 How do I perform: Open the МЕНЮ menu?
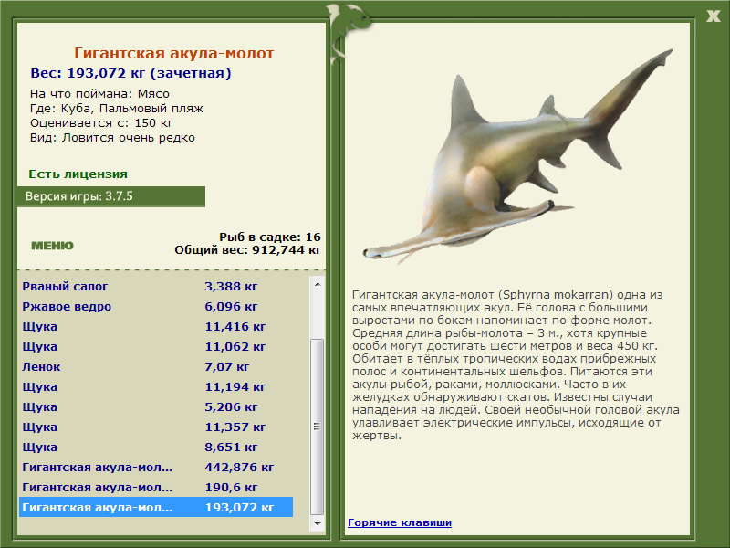[52, 246]
